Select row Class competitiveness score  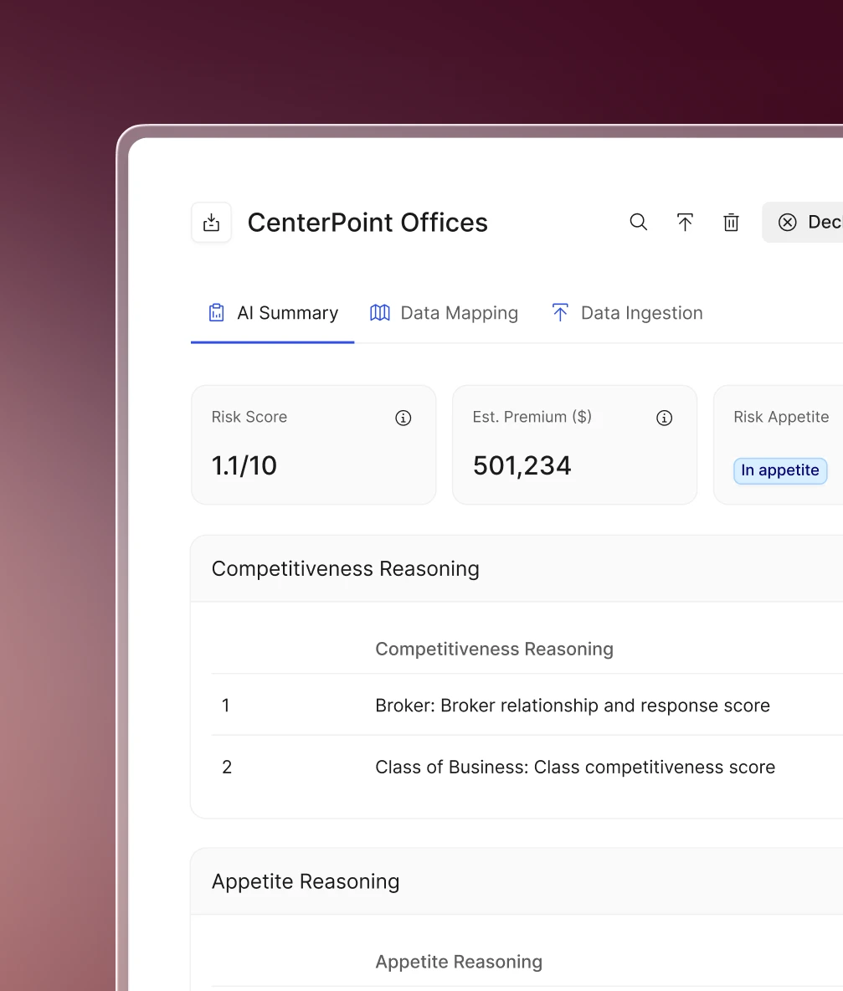[527, 768]
